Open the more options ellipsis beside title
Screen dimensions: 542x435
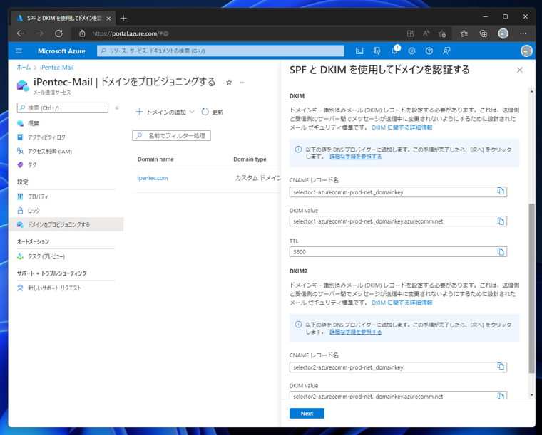(243, 83)
